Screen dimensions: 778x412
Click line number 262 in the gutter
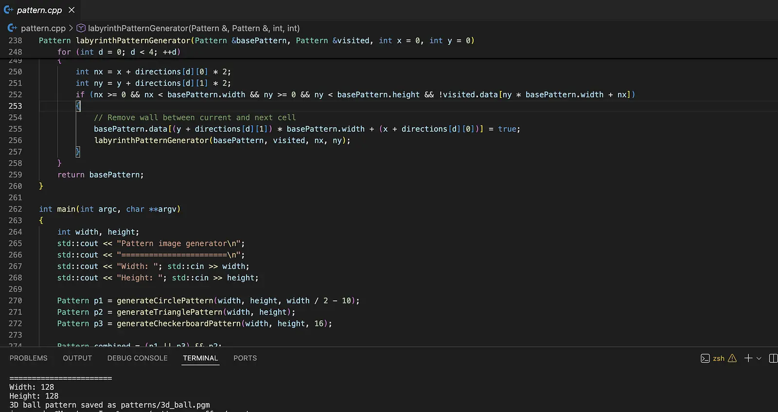pos(15,209)
